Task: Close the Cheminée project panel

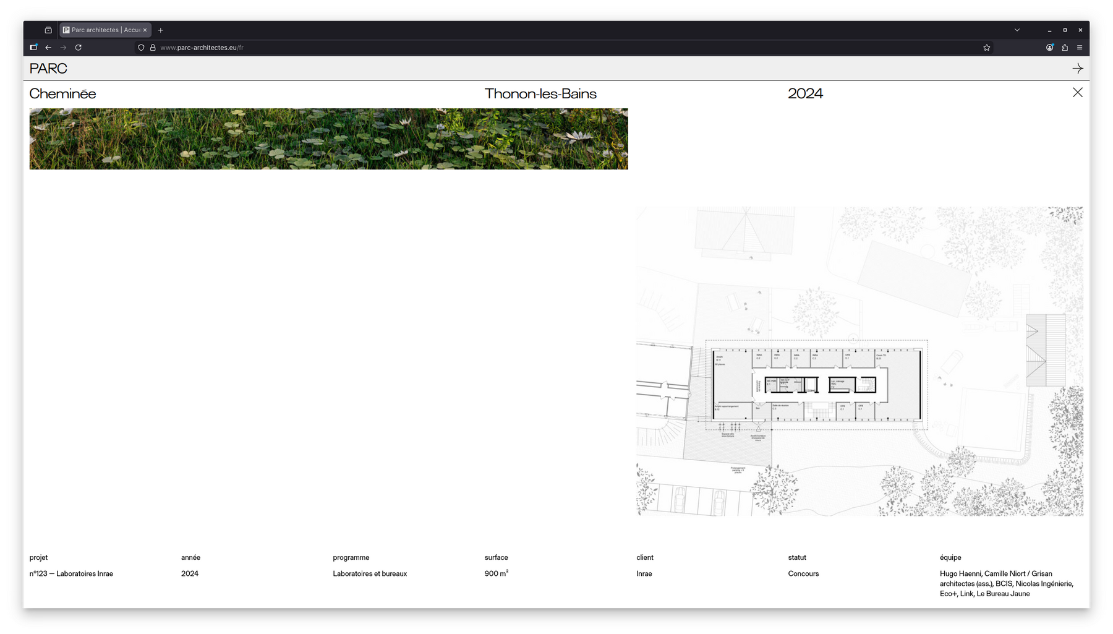Action: tap(1077, 93)
